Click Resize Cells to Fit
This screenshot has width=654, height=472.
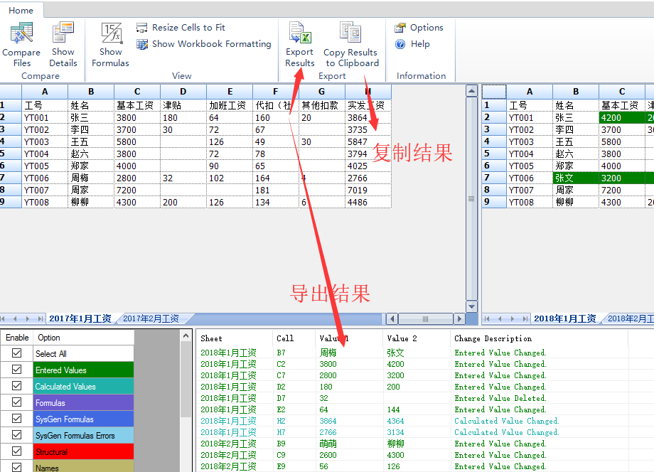coord(181,28)
